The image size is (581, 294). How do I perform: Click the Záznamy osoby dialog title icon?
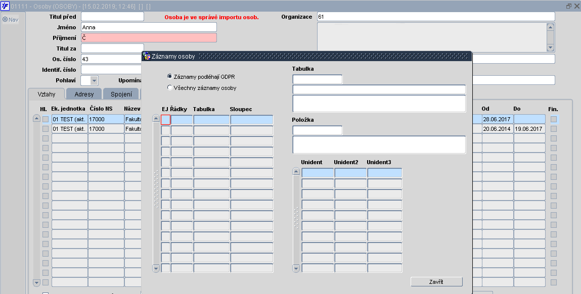146,56
